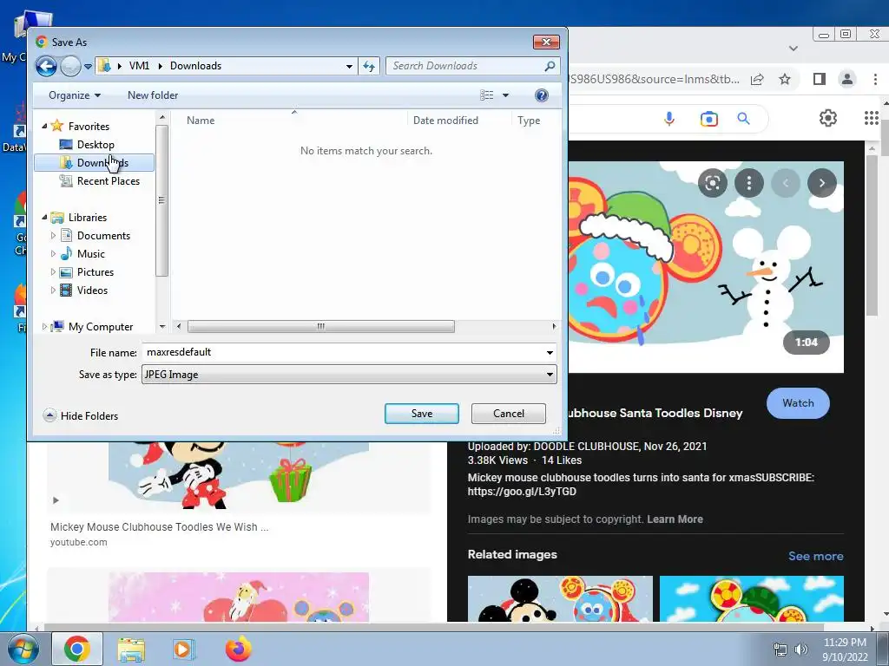Open recent locations dropdown beside navigation arrows

[x=88, y=66]
